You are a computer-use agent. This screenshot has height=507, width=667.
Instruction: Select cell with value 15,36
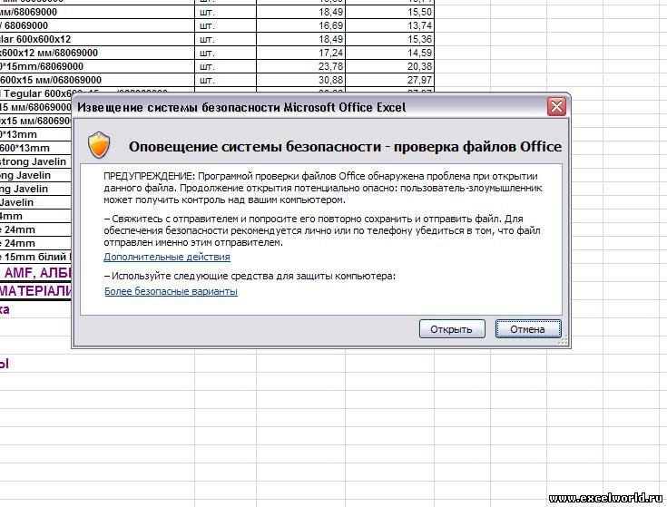click(389, 39)
